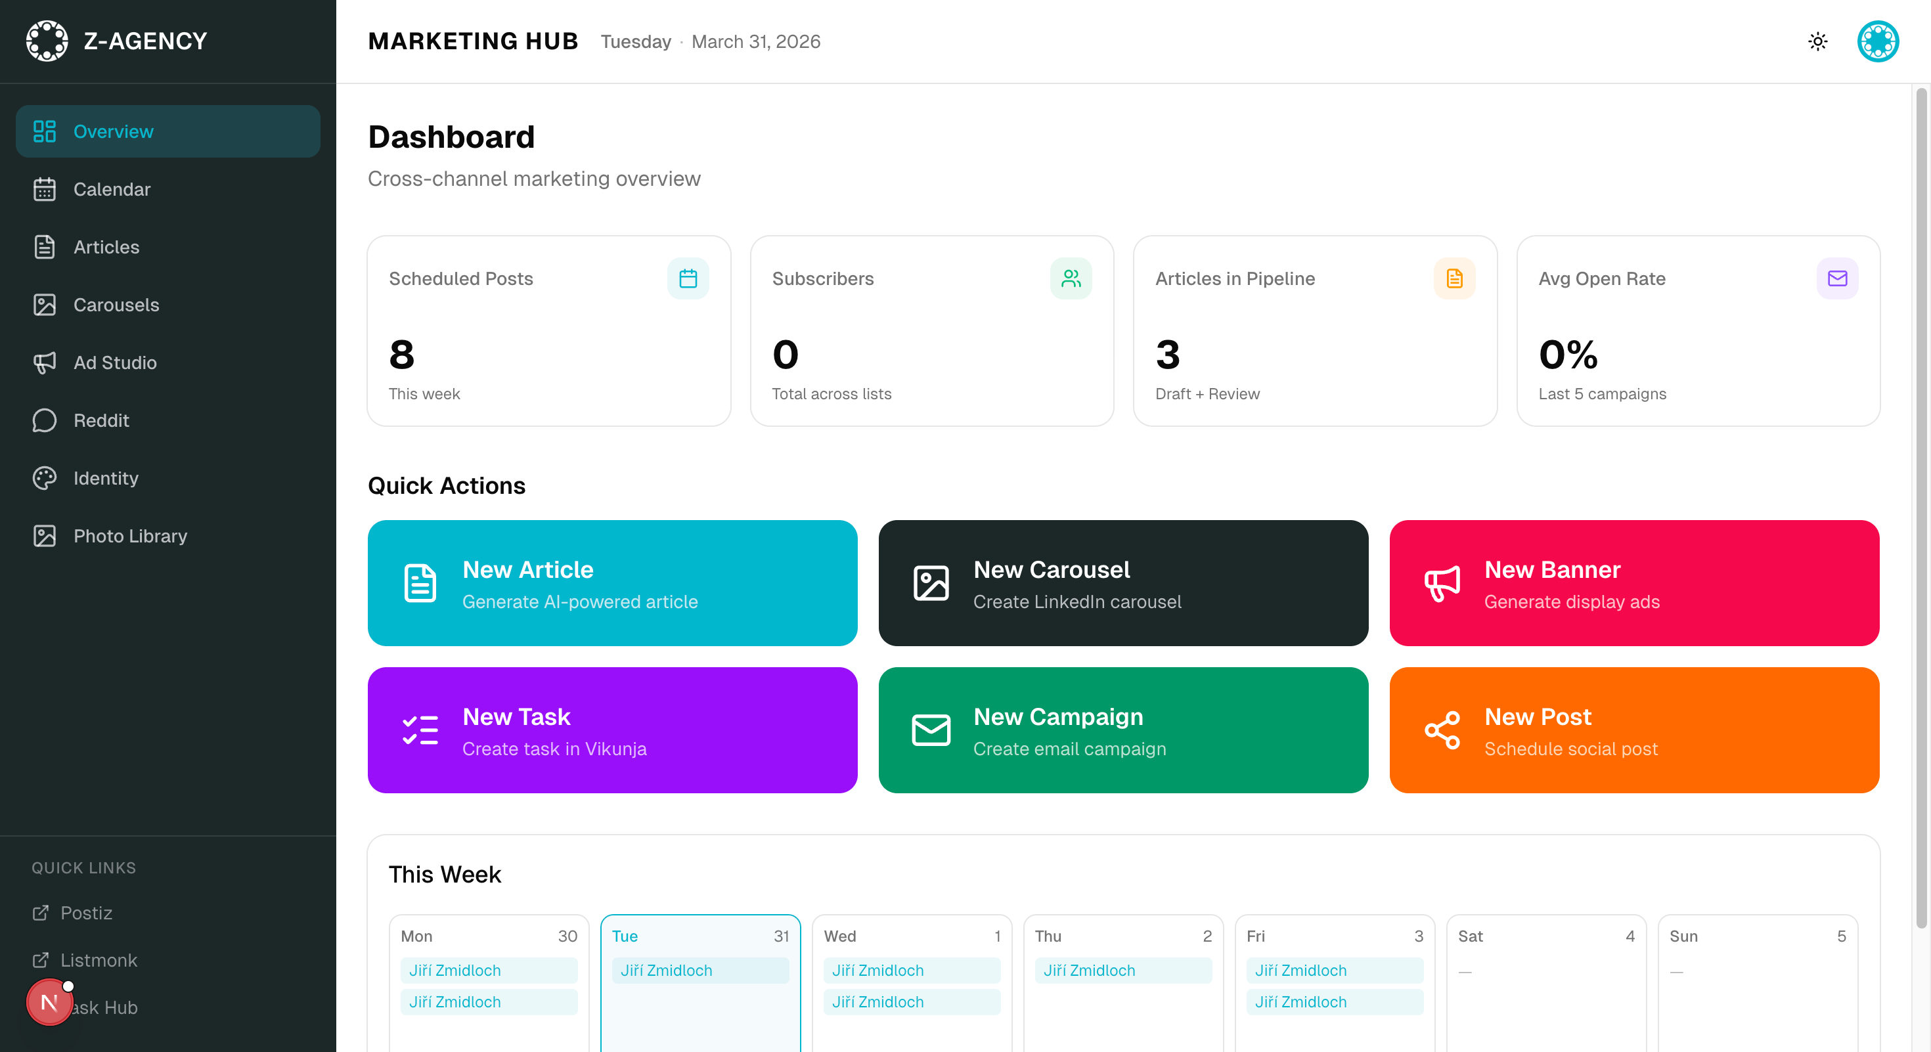Toggle light mode with the sun icon
The height and width of the screenshot is (1052, 1931).
coord(1817,41)
